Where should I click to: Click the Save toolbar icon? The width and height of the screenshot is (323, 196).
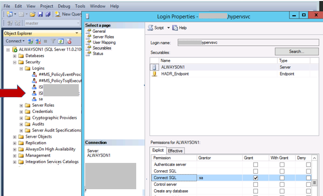40,14
